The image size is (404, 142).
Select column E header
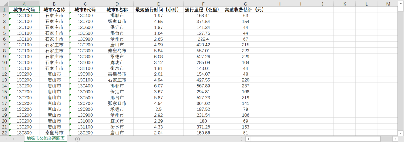[158, 4]
